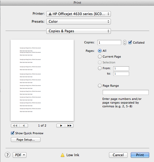Image resolution: width=154 pixels, height=162 pixels.
Task: Select Current Page radio button
Action: point(99,57)
